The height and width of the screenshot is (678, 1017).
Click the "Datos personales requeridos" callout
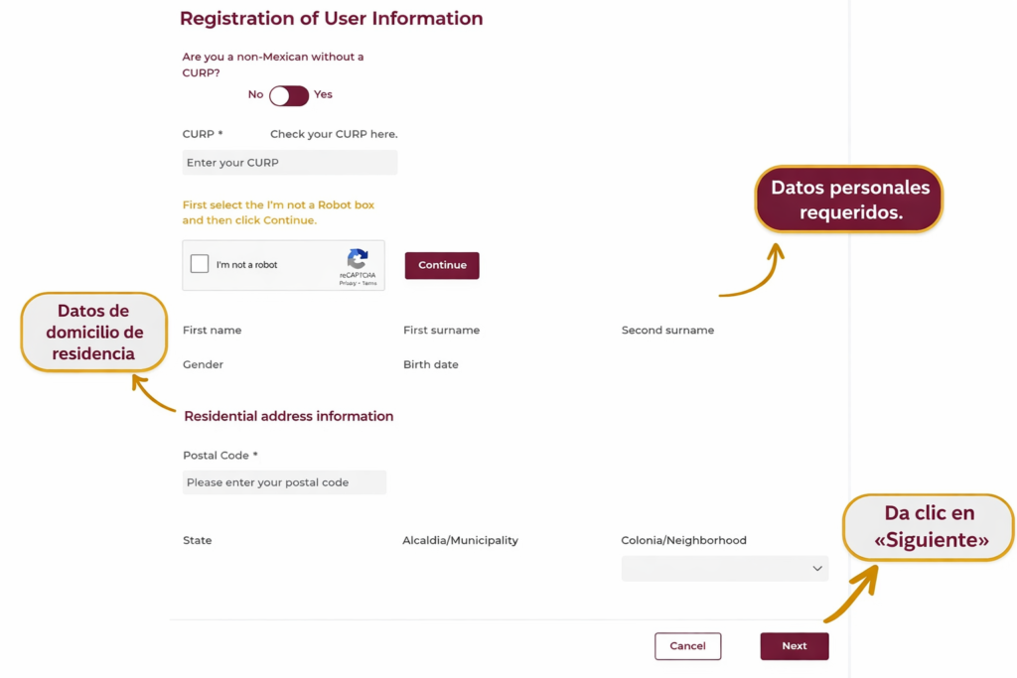849,200
